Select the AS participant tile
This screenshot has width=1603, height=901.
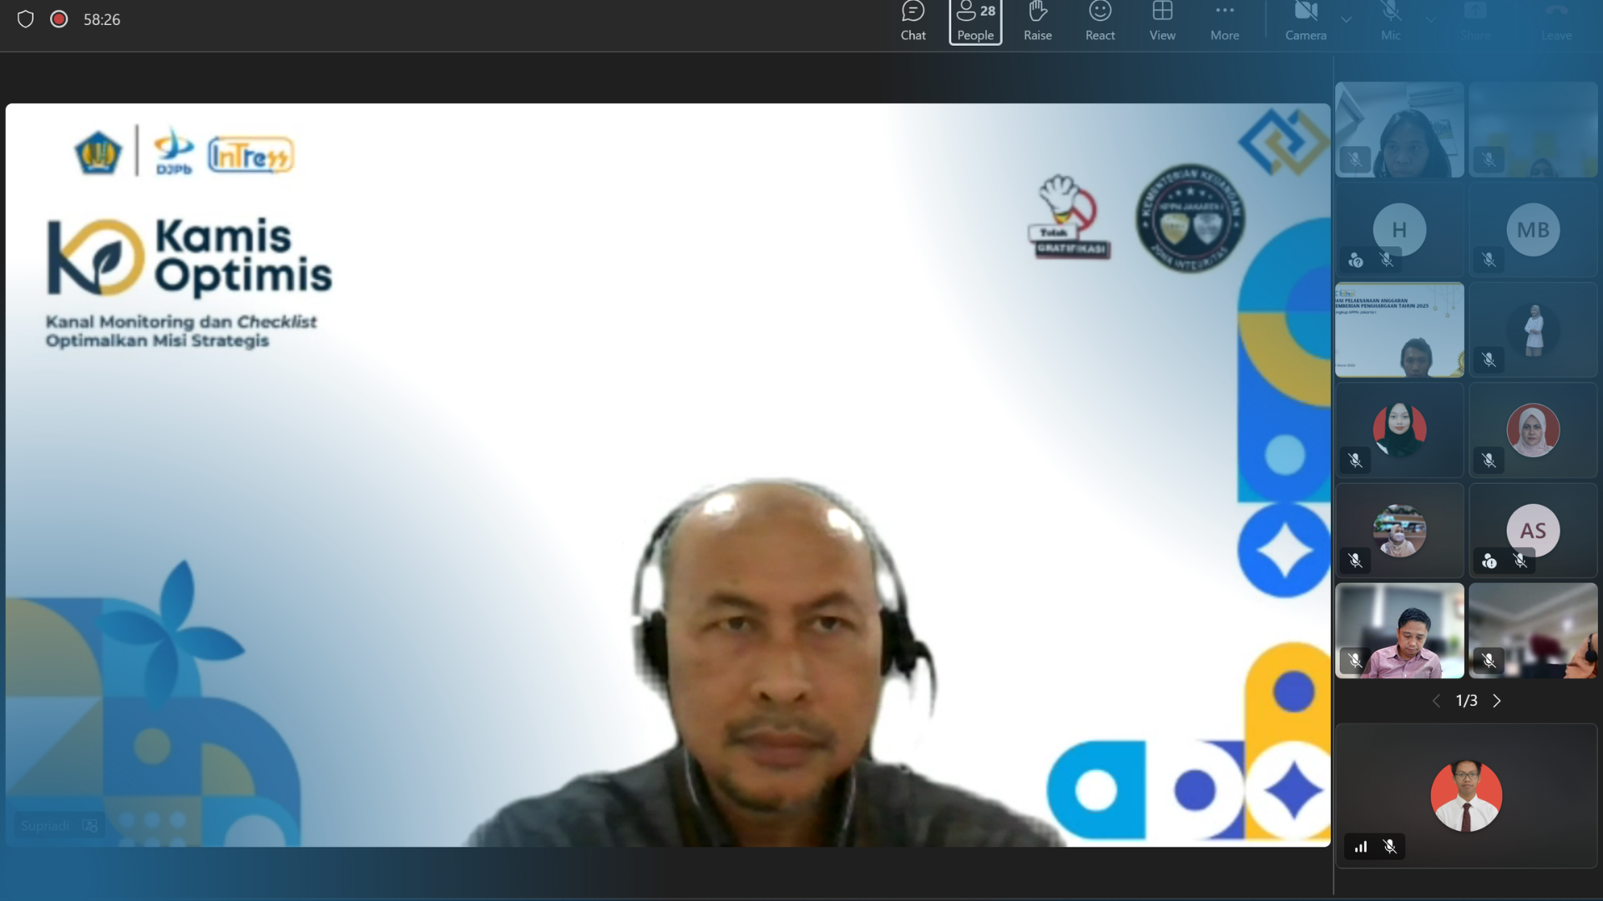1533,531
